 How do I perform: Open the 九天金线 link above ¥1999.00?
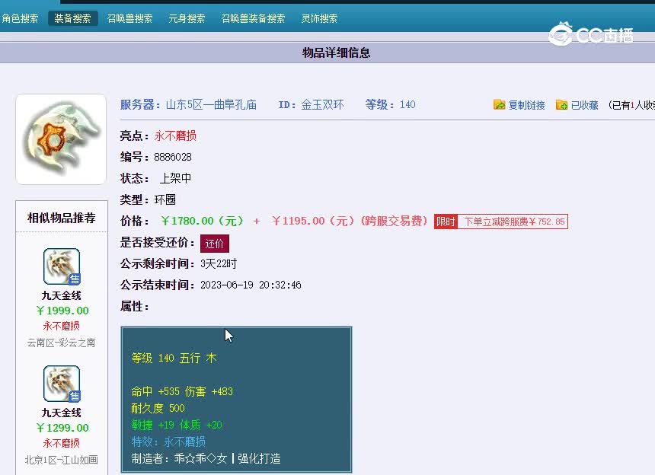click(62, 295)
